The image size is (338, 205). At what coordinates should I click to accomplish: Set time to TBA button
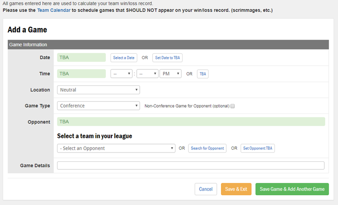203,74
